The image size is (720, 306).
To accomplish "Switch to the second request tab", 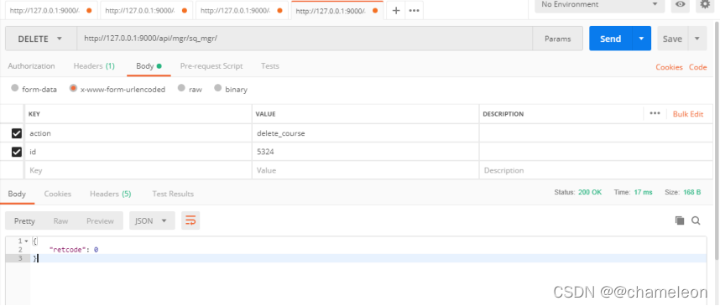I will coord(146,10).
